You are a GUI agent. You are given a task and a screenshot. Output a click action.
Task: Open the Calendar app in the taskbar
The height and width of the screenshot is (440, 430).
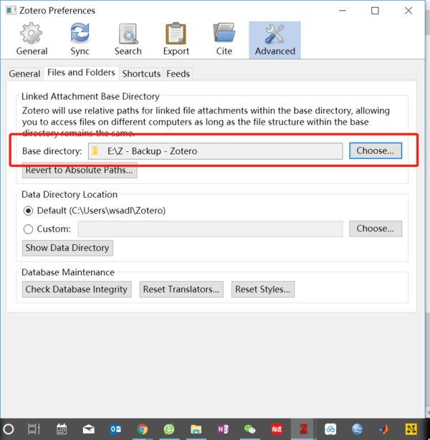coord(62,429)
